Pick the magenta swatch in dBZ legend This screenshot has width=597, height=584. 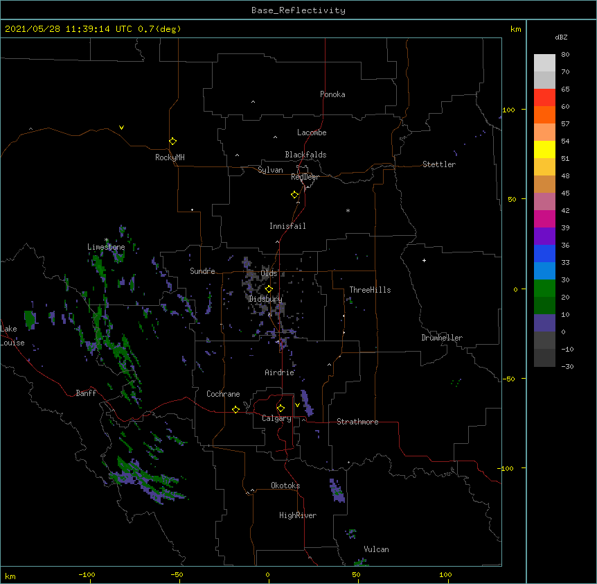[x=544, y=218]
